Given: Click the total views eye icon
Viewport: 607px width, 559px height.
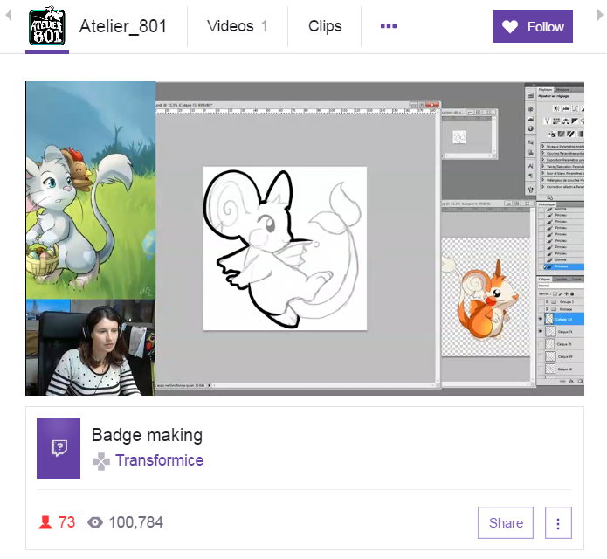Looking at the screenshot, I should (x=95, y=522).
